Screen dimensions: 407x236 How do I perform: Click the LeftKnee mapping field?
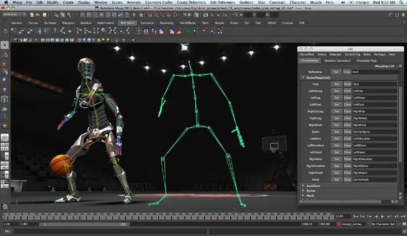point(374,98)
